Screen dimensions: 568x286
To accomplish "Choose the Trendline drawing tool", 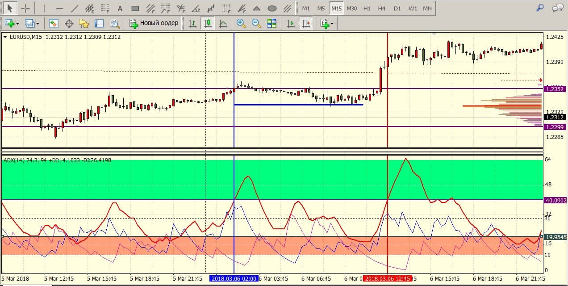I will tap(75, 8).
